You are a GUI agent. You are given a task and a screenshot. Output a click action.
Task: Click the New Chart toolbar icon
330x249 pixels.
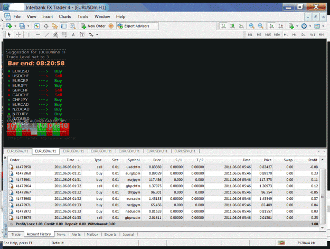(x=9, y=26)
